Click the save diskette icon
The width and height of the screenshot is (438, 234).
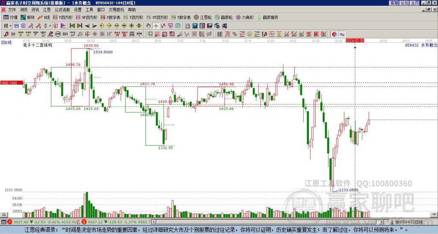(210, 26)
